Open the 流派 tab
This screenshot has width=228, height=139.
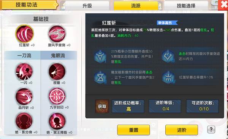[x=136, y=6]
